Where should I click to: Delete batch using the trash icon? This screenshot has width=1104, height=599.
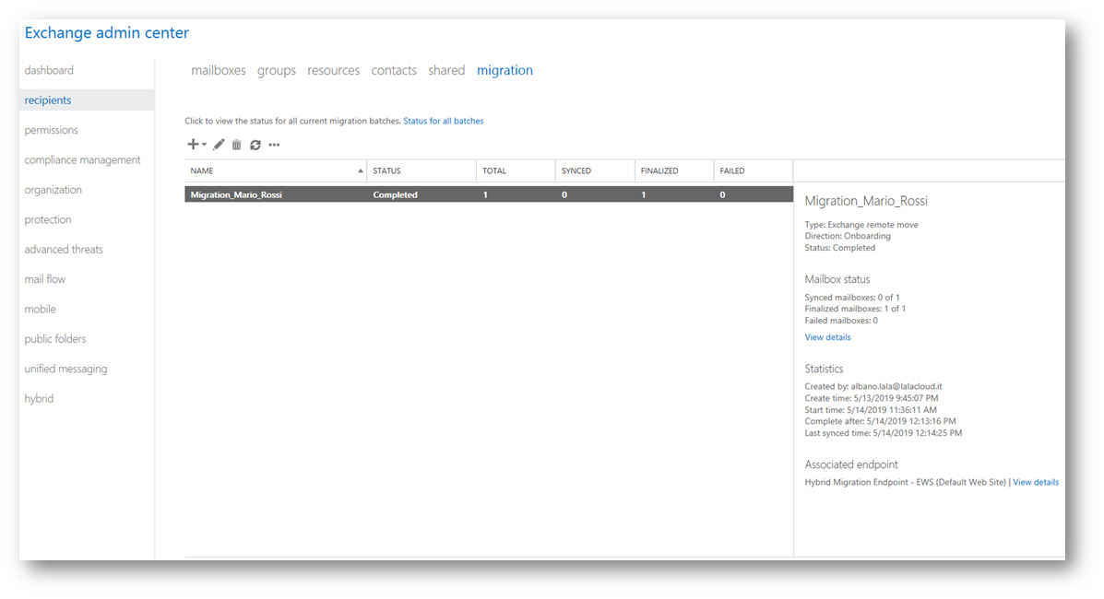tap(237, 145)
